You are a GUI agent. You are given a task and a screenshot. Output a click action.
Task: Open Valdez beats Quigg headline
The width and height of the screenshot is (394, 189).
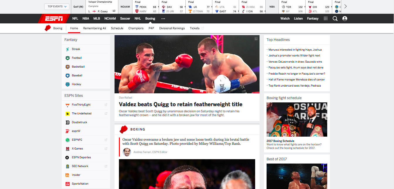click(180, 104)
